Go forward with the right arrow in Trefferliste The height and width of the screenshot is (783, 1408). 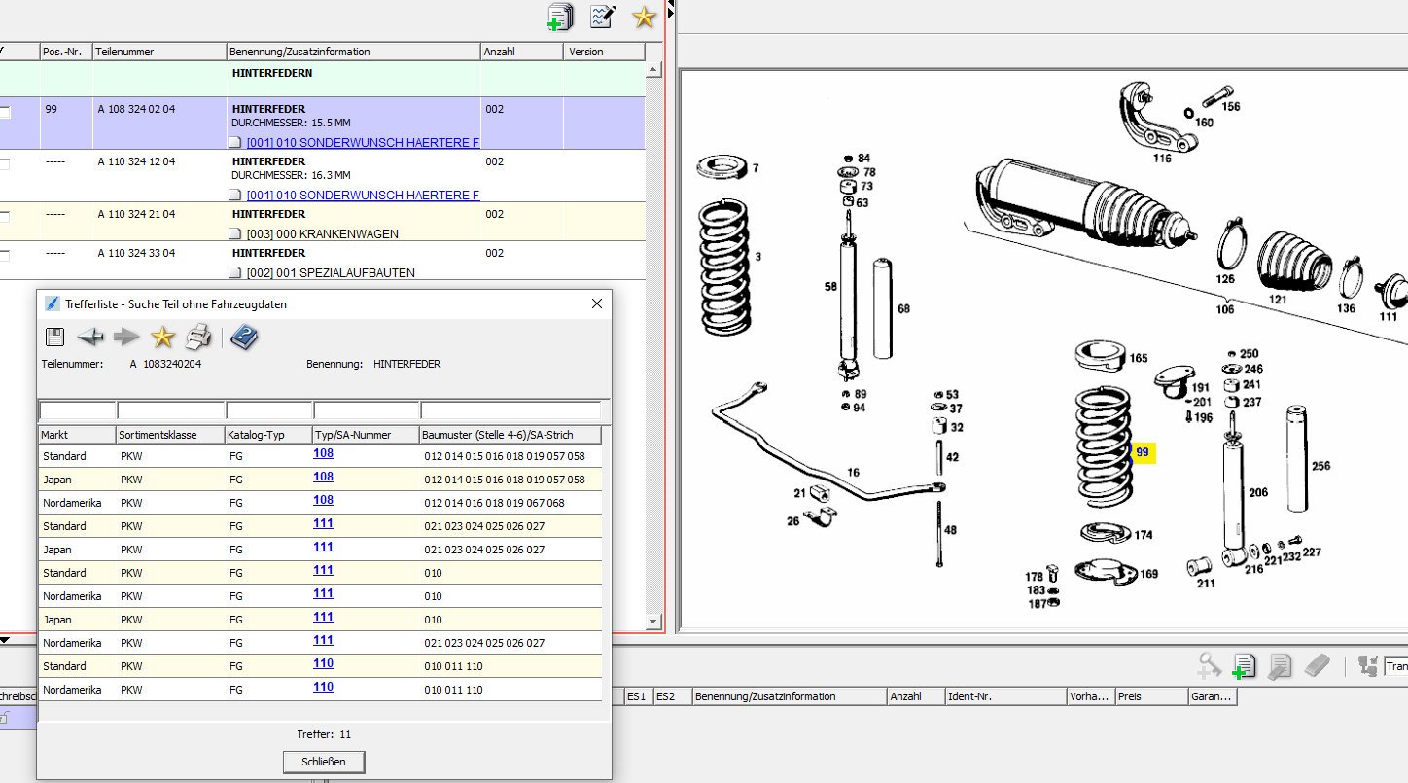click(x=126, y=338)
